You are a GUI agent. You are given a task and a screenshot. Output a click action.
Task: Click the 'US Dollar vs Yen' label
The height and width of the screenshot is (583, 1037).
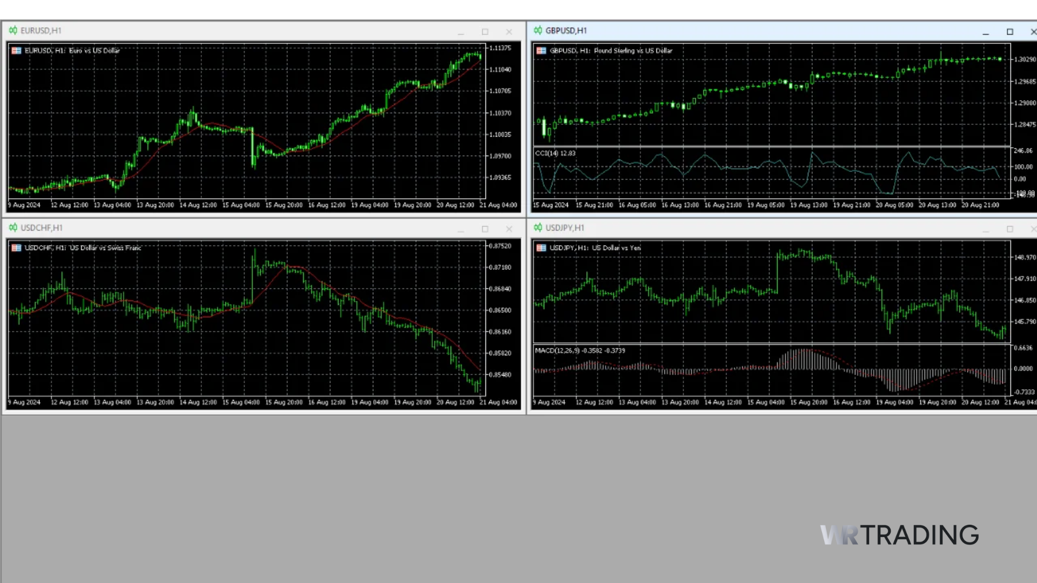616,248
